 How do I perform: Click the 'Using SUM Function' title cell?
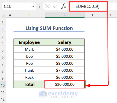click(49, 28)
